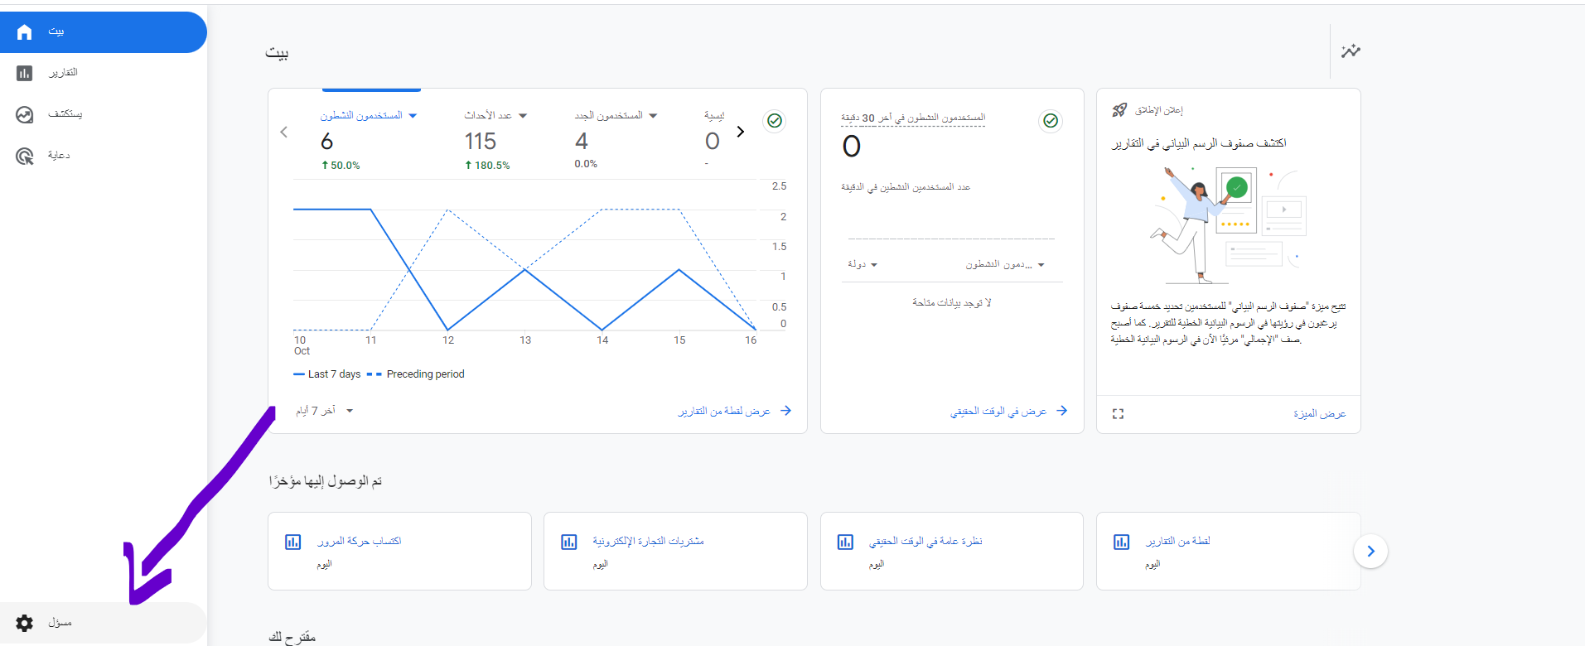The height and width of the screenshot is (646, 1585).
Task: Click the rocket launch announcement icon
Action: (x=1119, y=110)
